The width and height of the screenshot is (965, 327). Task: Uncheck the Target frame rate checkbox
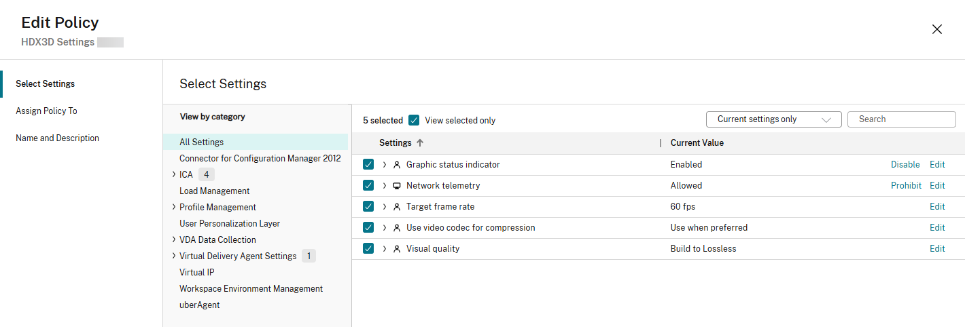(368, 207)
